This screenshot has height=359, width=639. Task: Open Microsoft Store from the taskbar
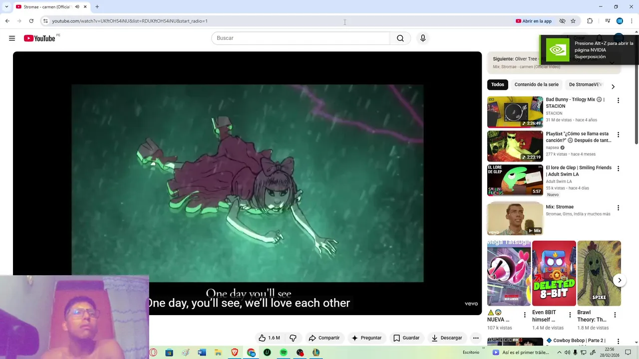[x=169, y=353]
